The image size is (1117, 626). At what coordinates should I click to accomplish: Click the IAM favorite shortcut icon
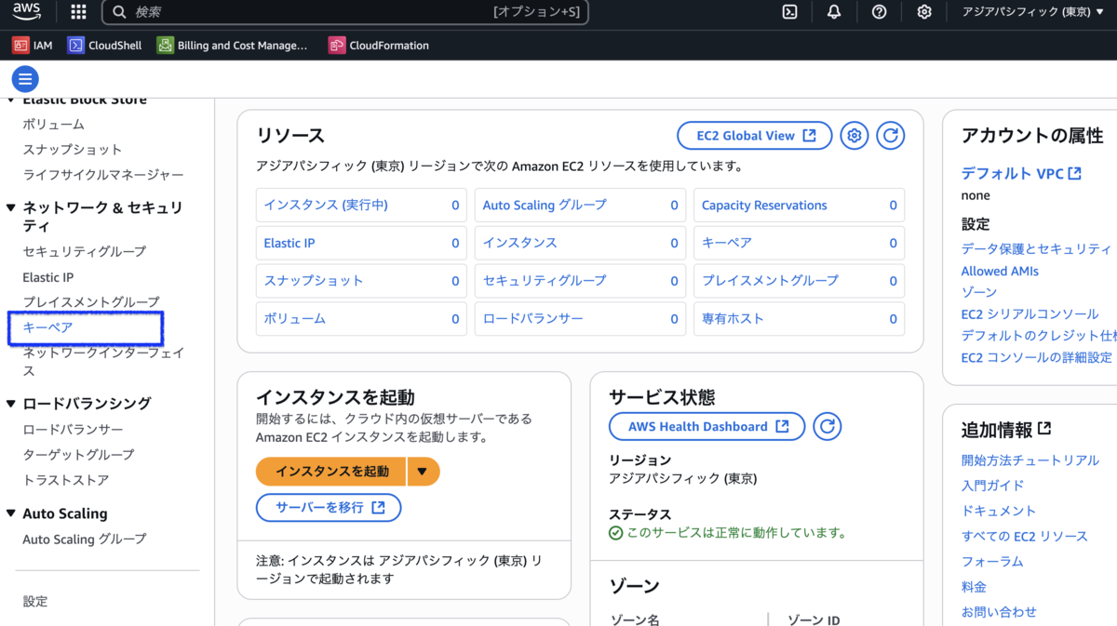[20, 45]
